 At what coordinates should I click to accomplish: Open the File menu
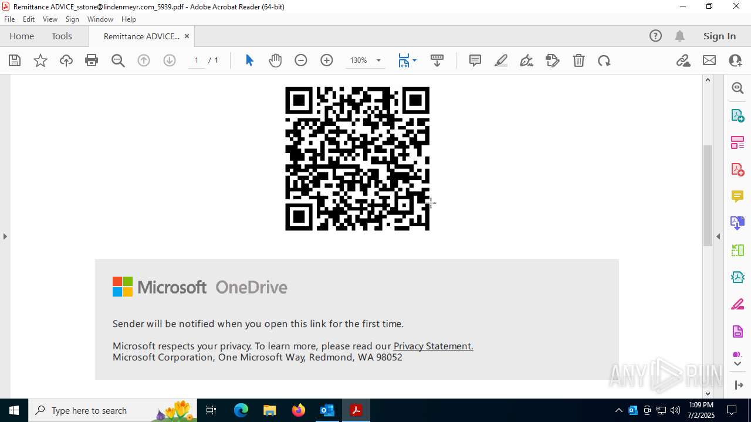(x=9, y=19)
